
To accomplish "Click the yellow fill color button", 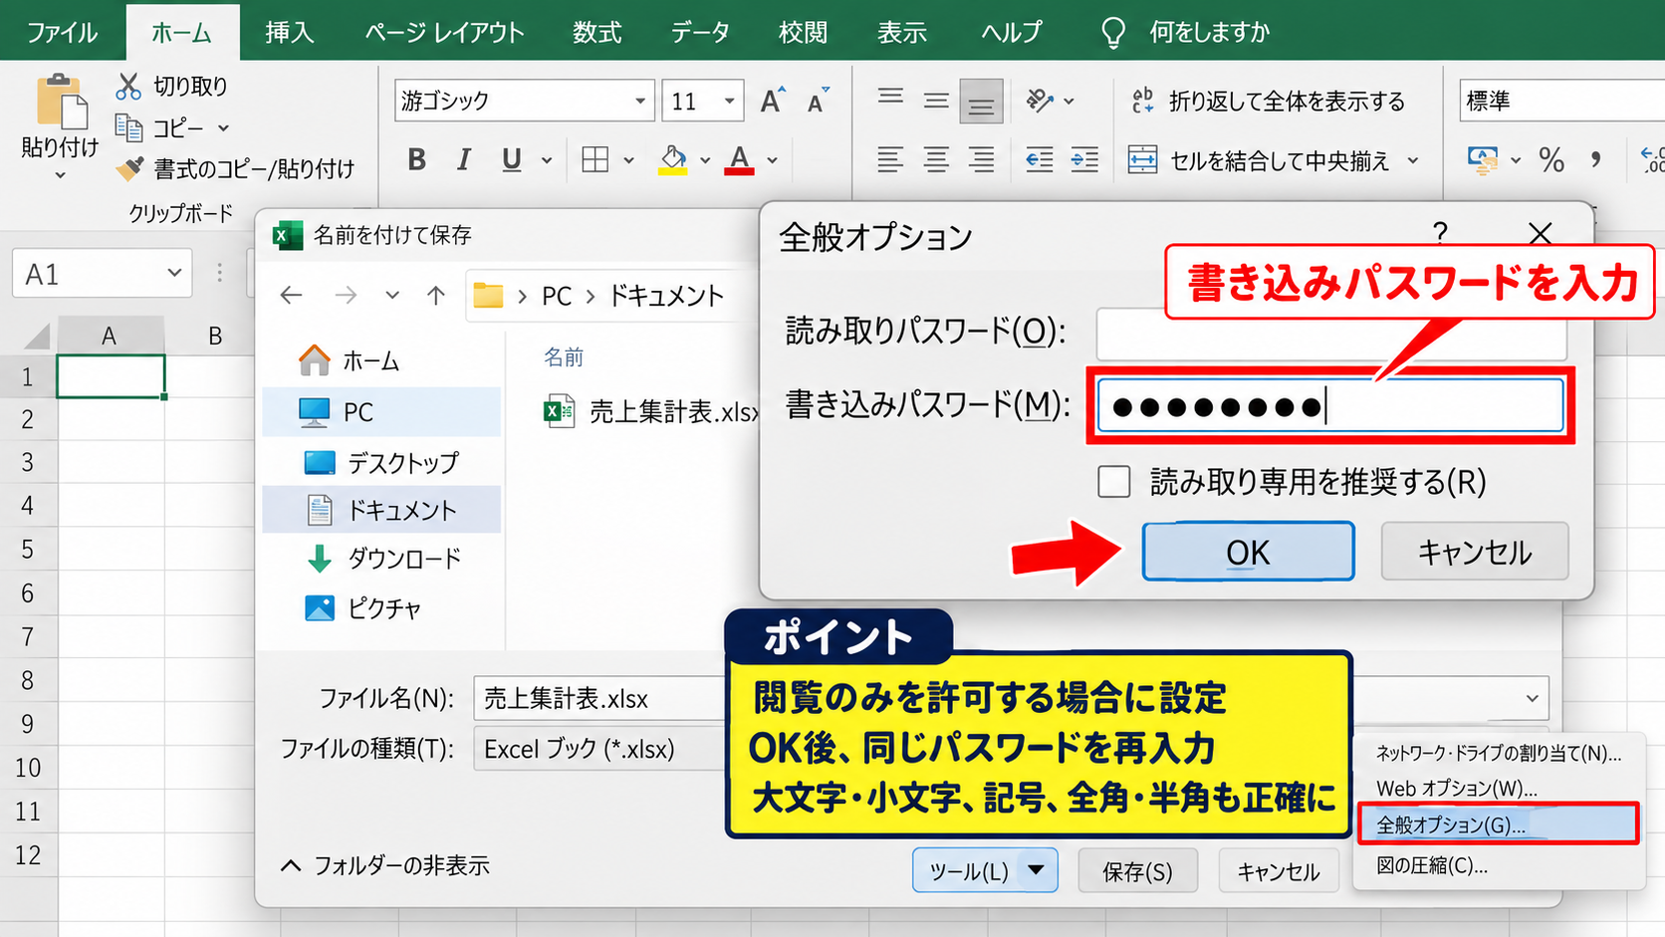I will pyautogui.click(x=673, y=159).
